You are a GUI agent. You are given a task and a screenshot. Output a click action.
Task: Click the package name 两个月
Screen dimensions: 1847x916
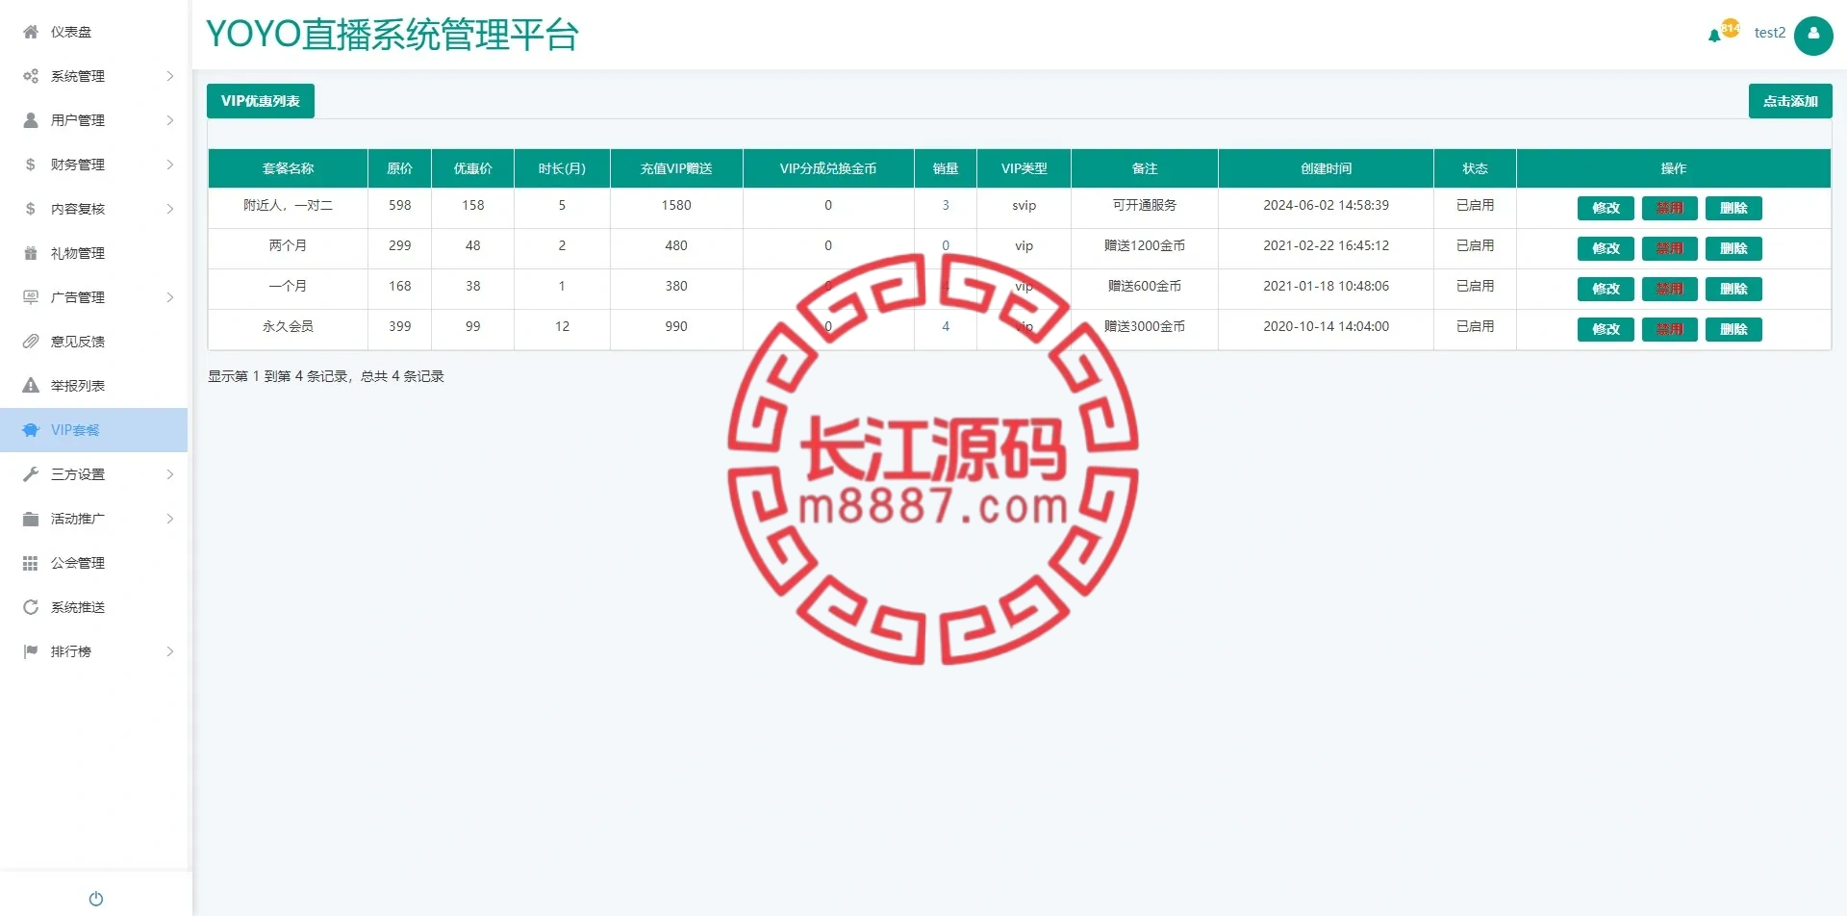click(x=288, y=245)
